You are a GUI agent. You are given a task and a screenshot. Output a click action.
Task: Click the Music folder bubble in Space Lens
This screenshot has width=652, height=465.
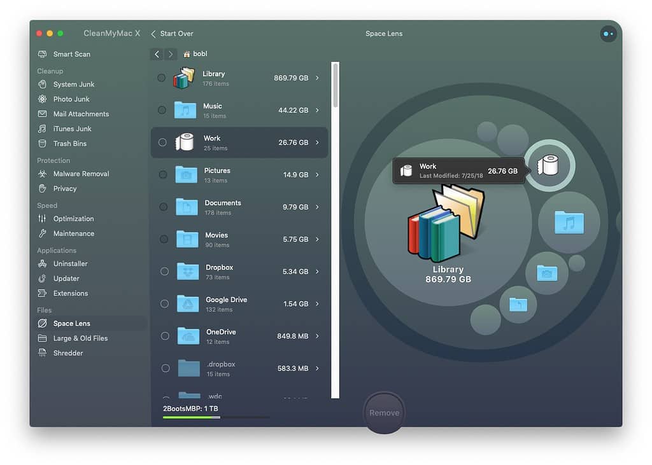coord(569,223)
